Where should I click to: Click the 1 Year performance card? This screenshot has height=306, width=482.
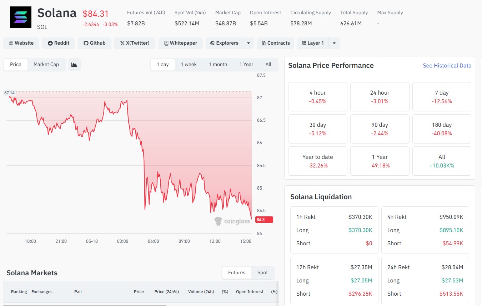pos(380,161)
